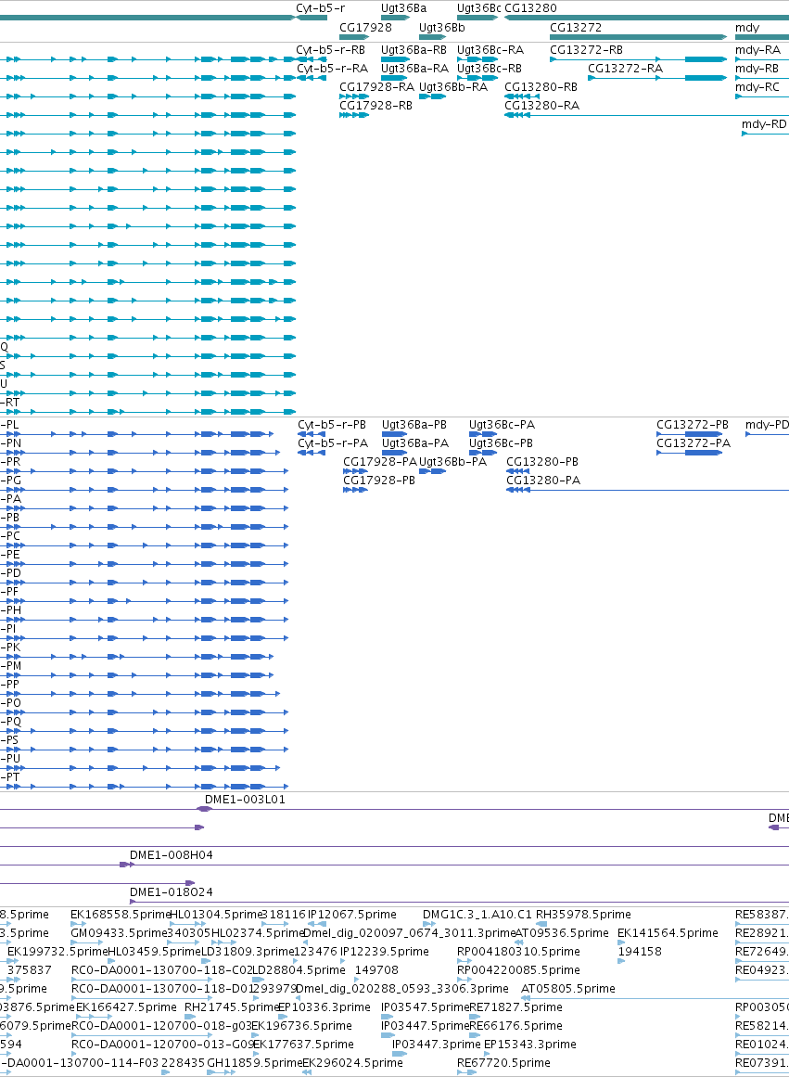The width and height of the screenshot is (789, 1077).
Task: Click the Cyt-b5-r gene label
Action: (x=320, y=8)
